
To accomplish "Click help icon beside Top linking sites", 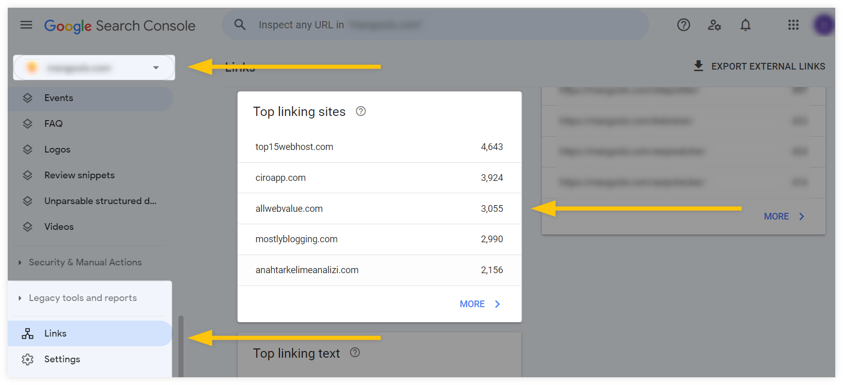I will (x=361, y=111).
